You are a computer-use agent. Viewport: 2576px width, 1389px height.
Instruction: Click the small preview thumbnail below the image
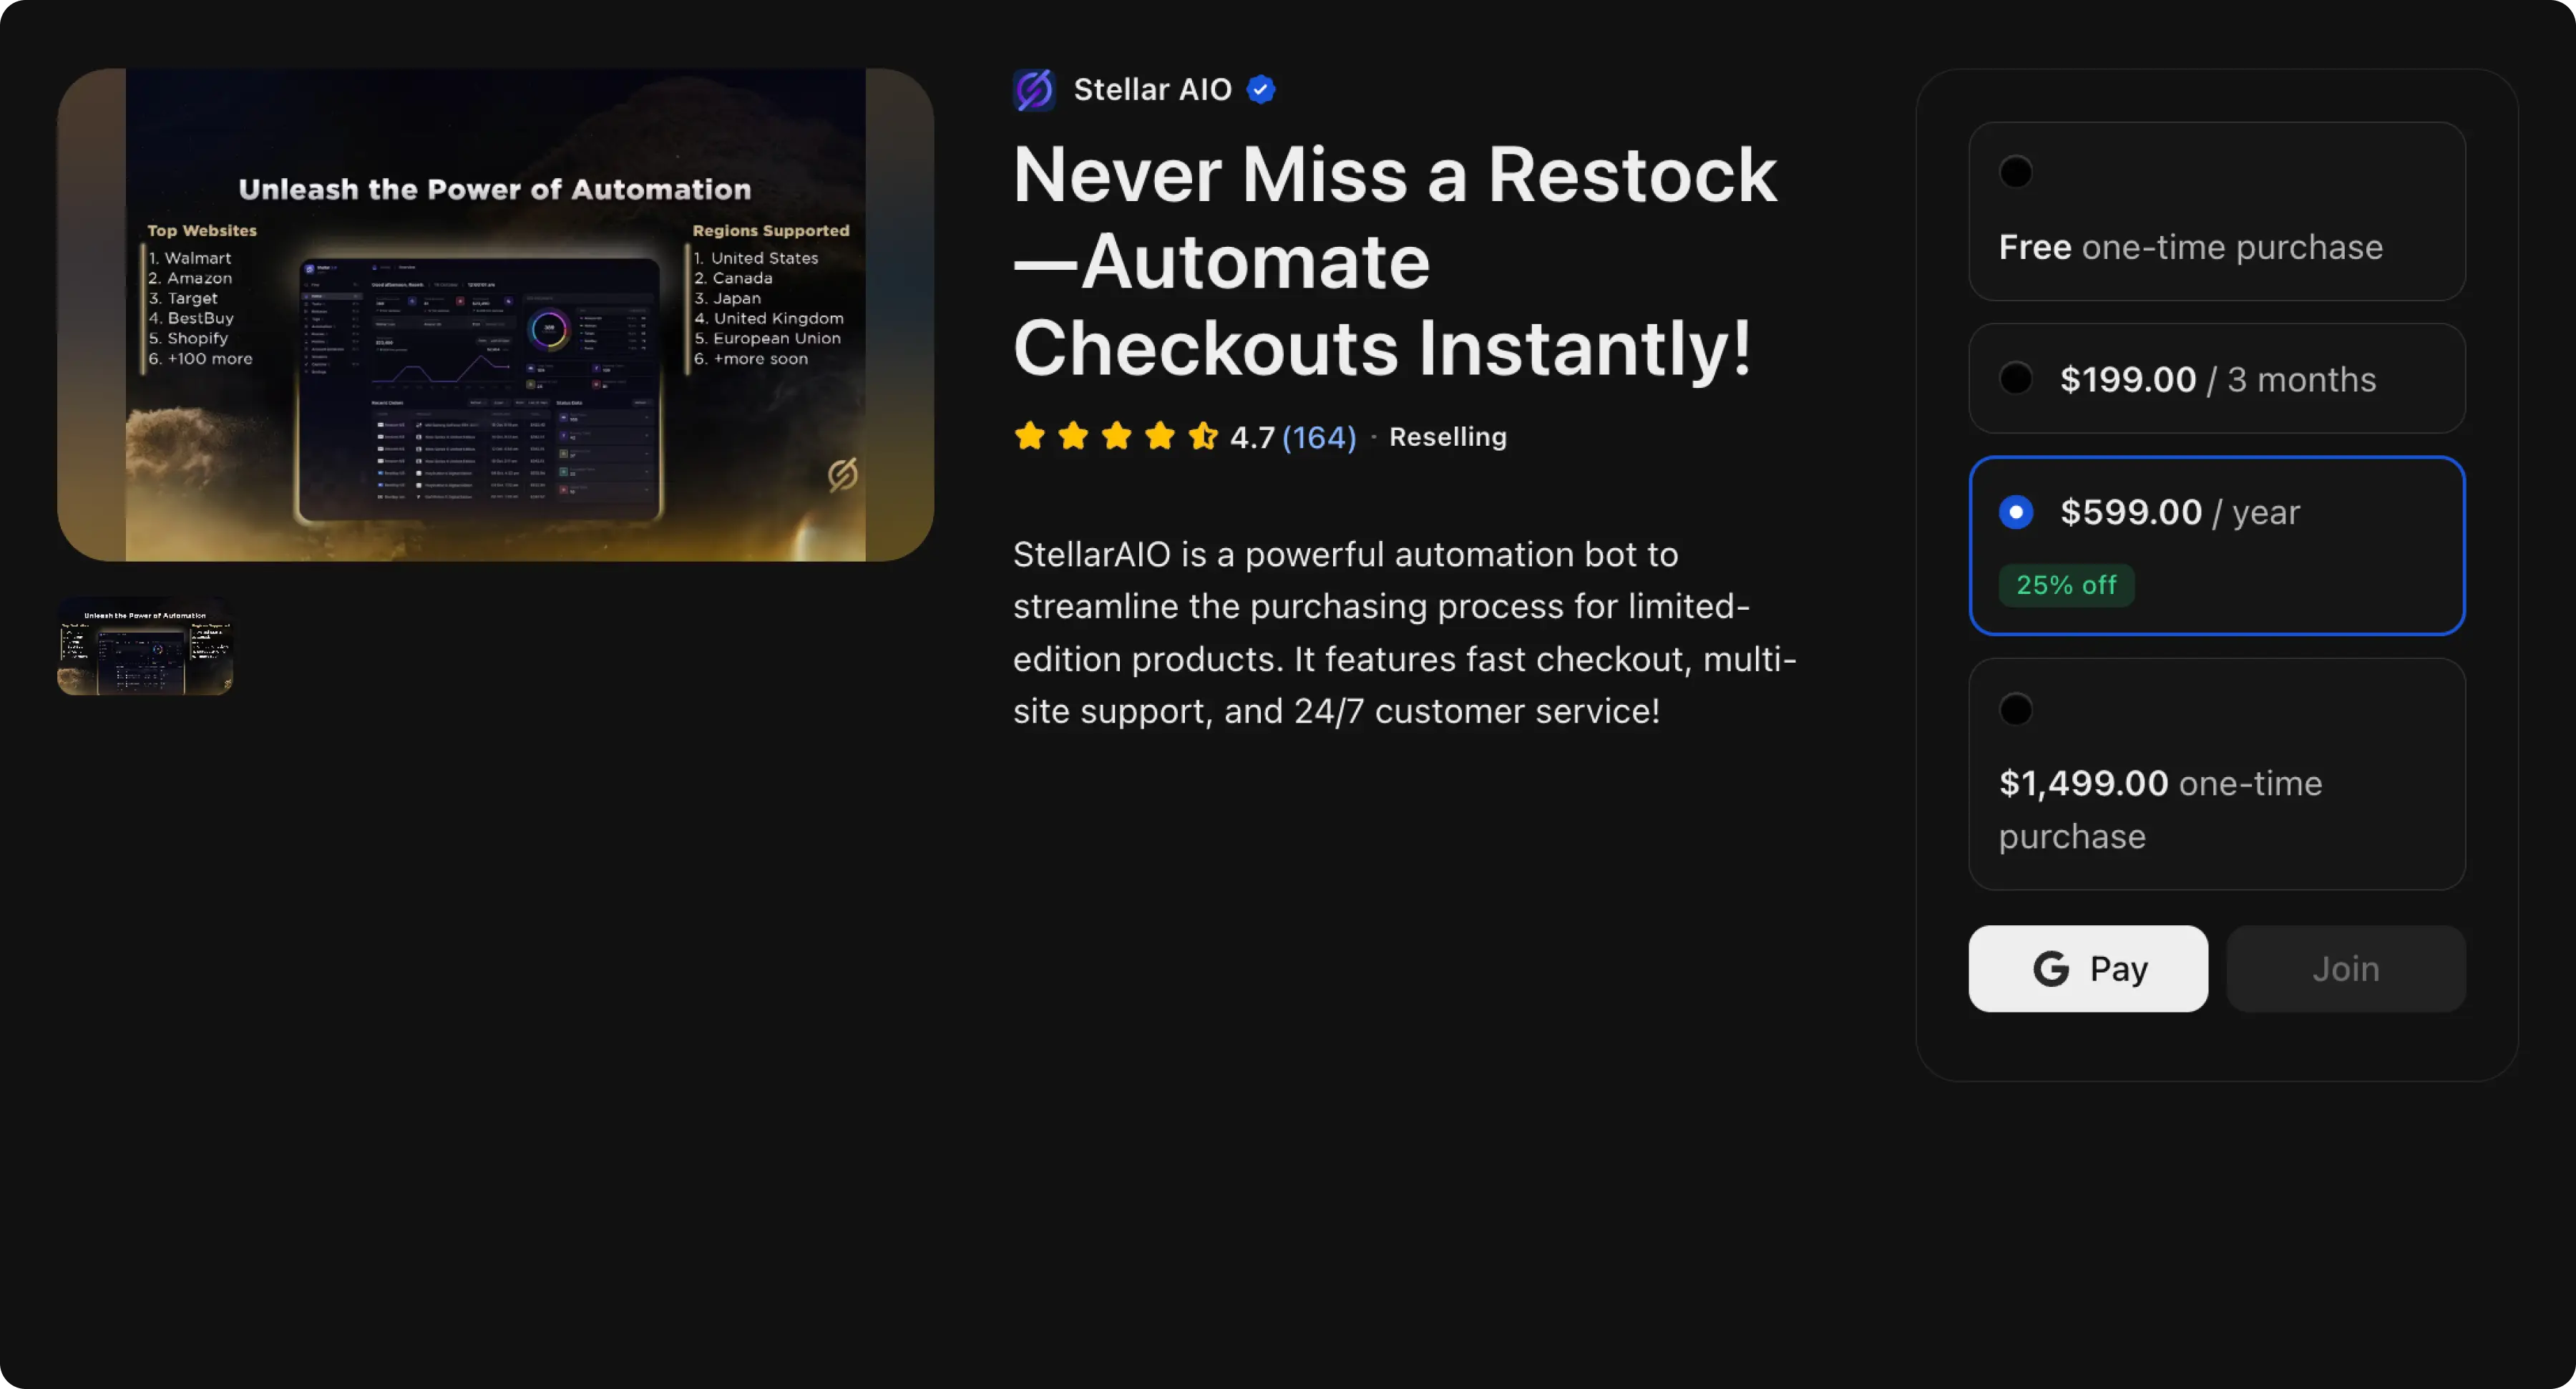pyautogui.click(x=145, y=646)
